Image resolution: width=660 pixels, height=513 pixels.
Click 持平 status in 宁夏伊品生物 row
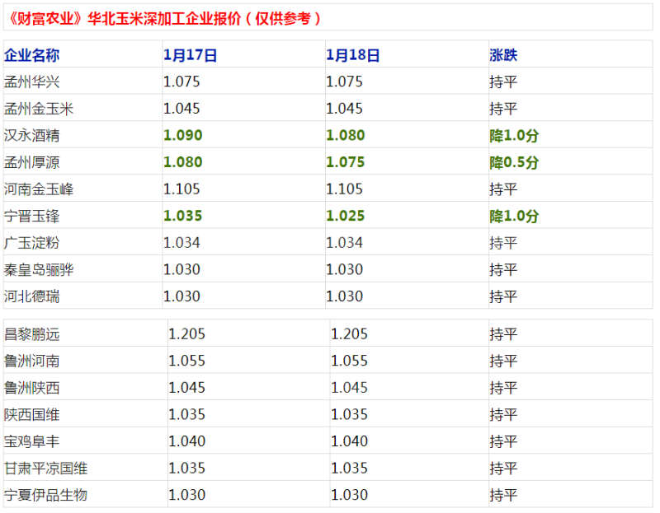pyautogui.click(x=503, y=495)
